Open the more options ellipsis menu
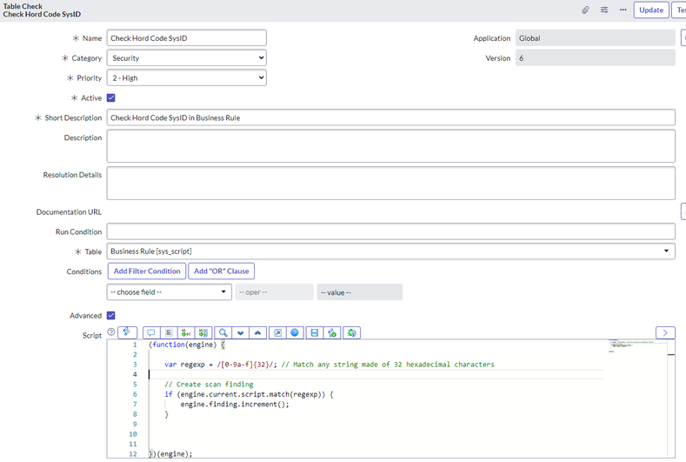The width and height of the screenshot is (686, 462). tap(623, 10)
